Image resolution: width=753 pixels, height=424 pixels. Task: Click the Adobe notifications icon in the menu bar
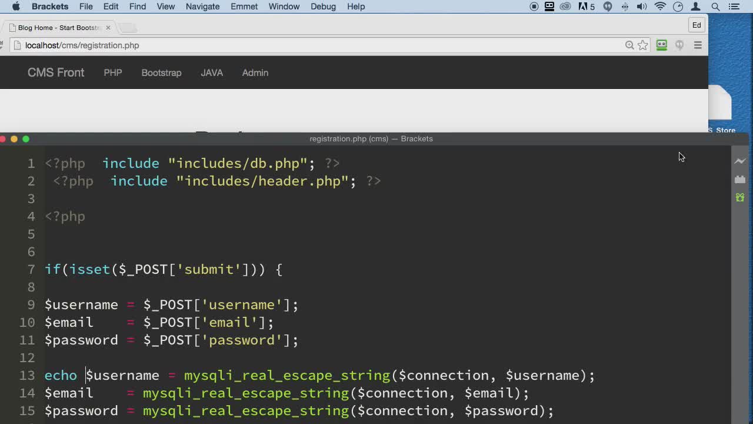tap(587, 6)
